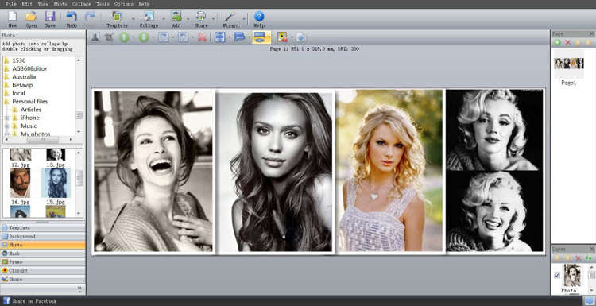596x306 pixels.
Task: Click the photo properties icon
Action: [301, 37]
